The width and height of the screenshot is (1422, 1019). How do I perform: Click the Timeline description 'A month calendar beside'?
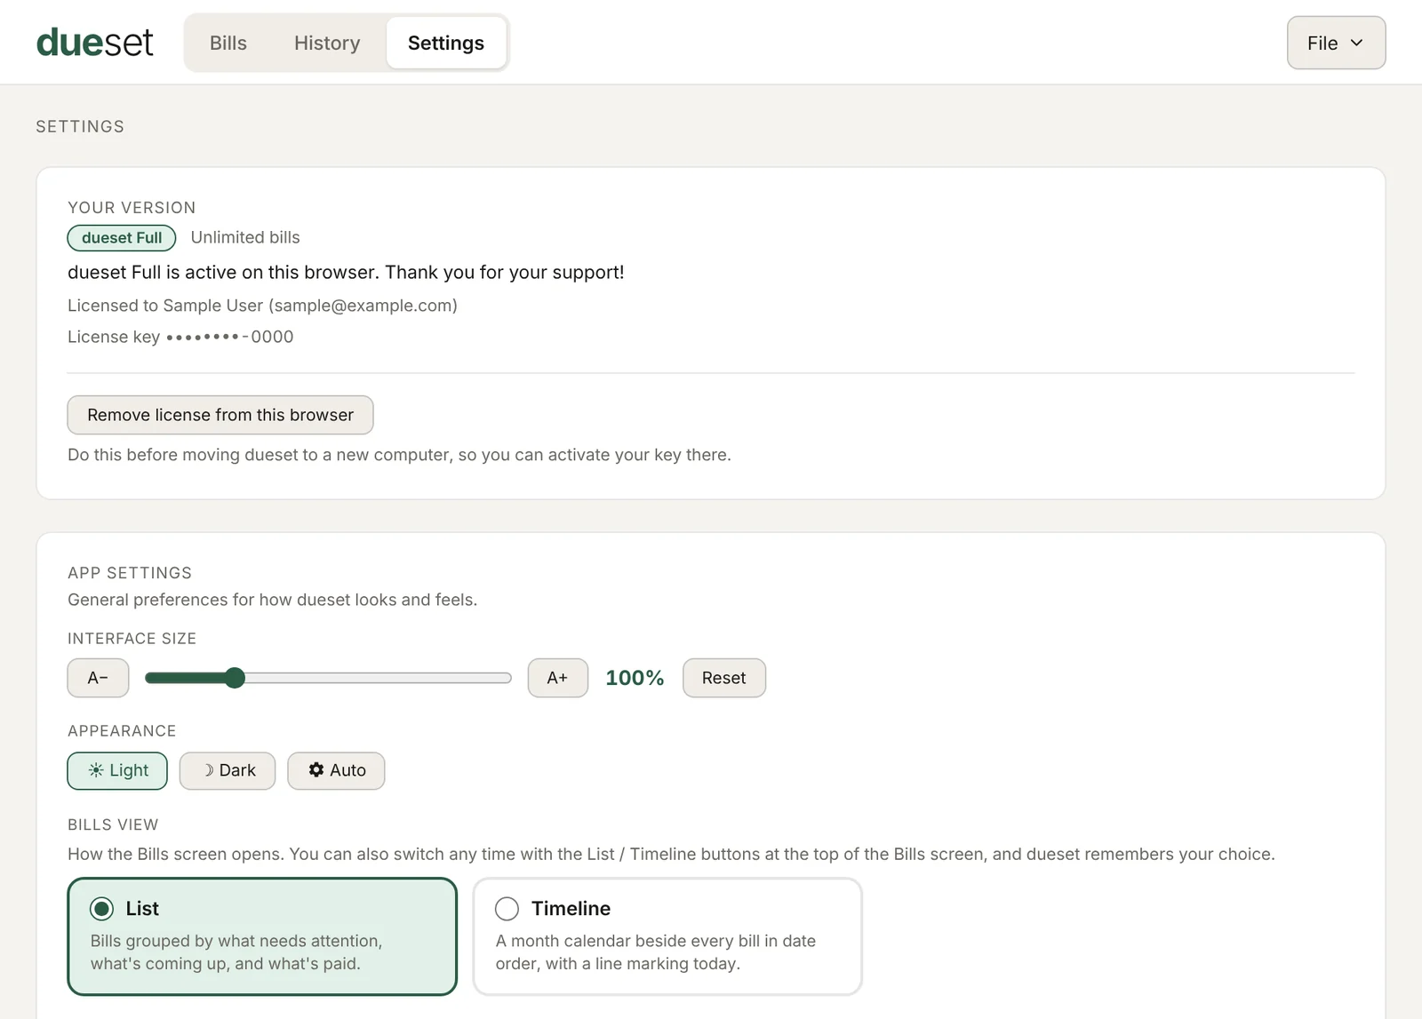656,952
